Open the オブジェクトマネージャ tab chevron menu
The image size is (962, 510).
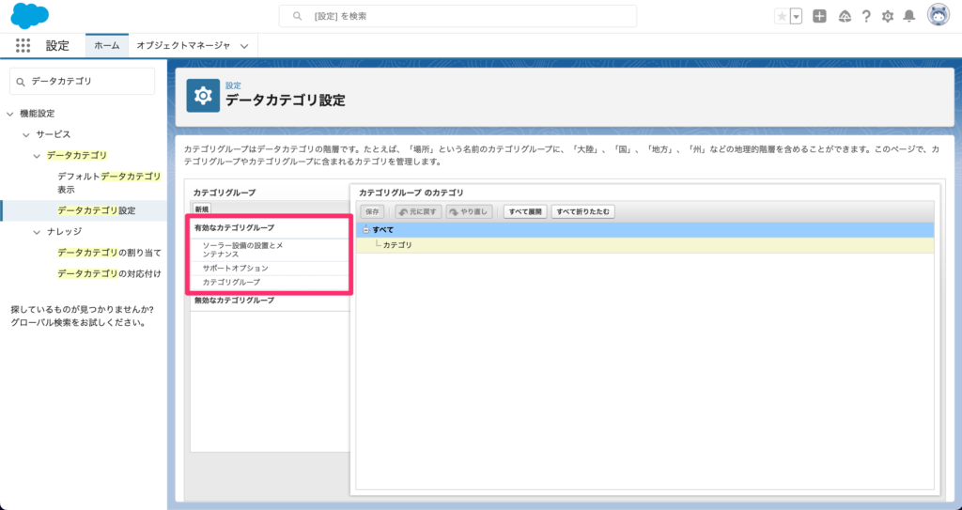[244, 46]
